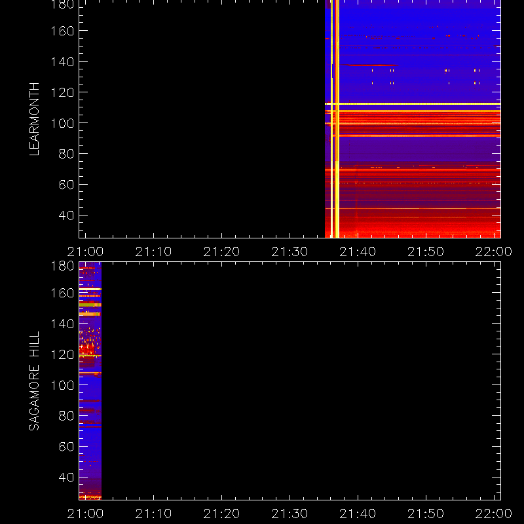Viewport: 524px width, 524px height.
Task: Click the 22:00 time label under Learmonth plot
Action: [494, 252]
